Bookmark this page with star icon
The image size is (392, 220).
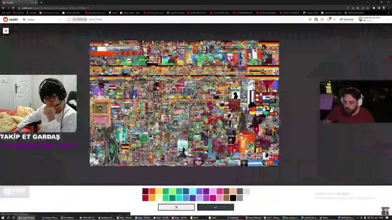click(x=368, y=8)
